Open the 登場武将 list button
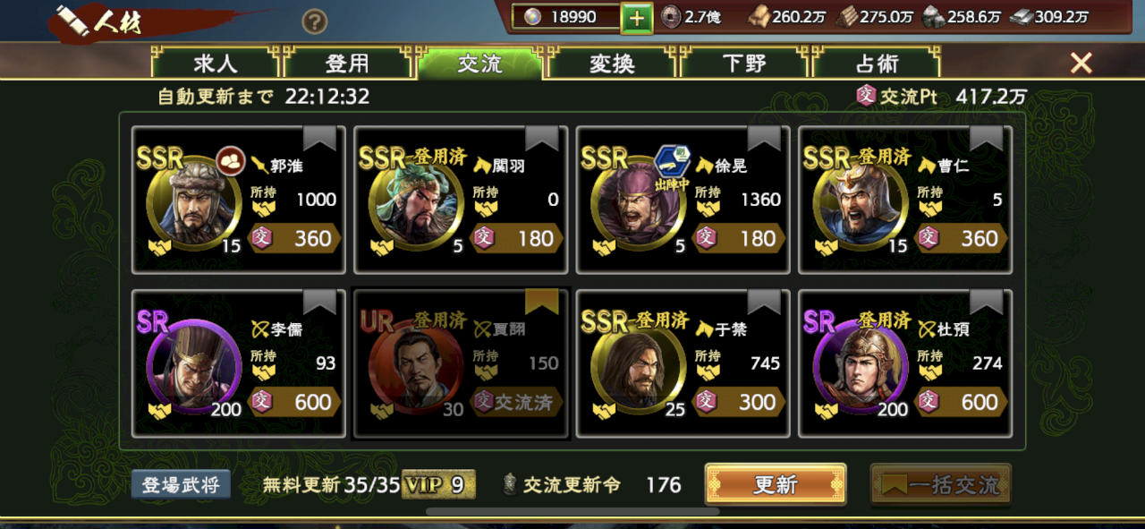This screenshot has height=529, width=1145. [x=182, y=484]
